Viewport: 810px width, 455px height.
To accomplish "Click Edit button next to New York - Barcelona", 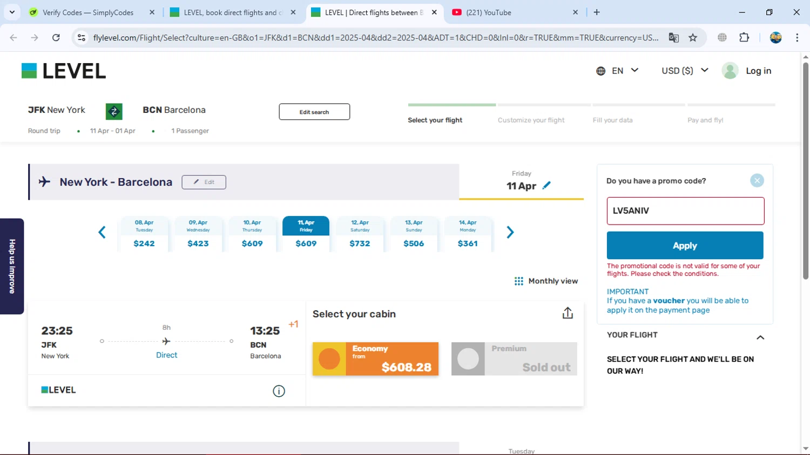I will (204, 182).
